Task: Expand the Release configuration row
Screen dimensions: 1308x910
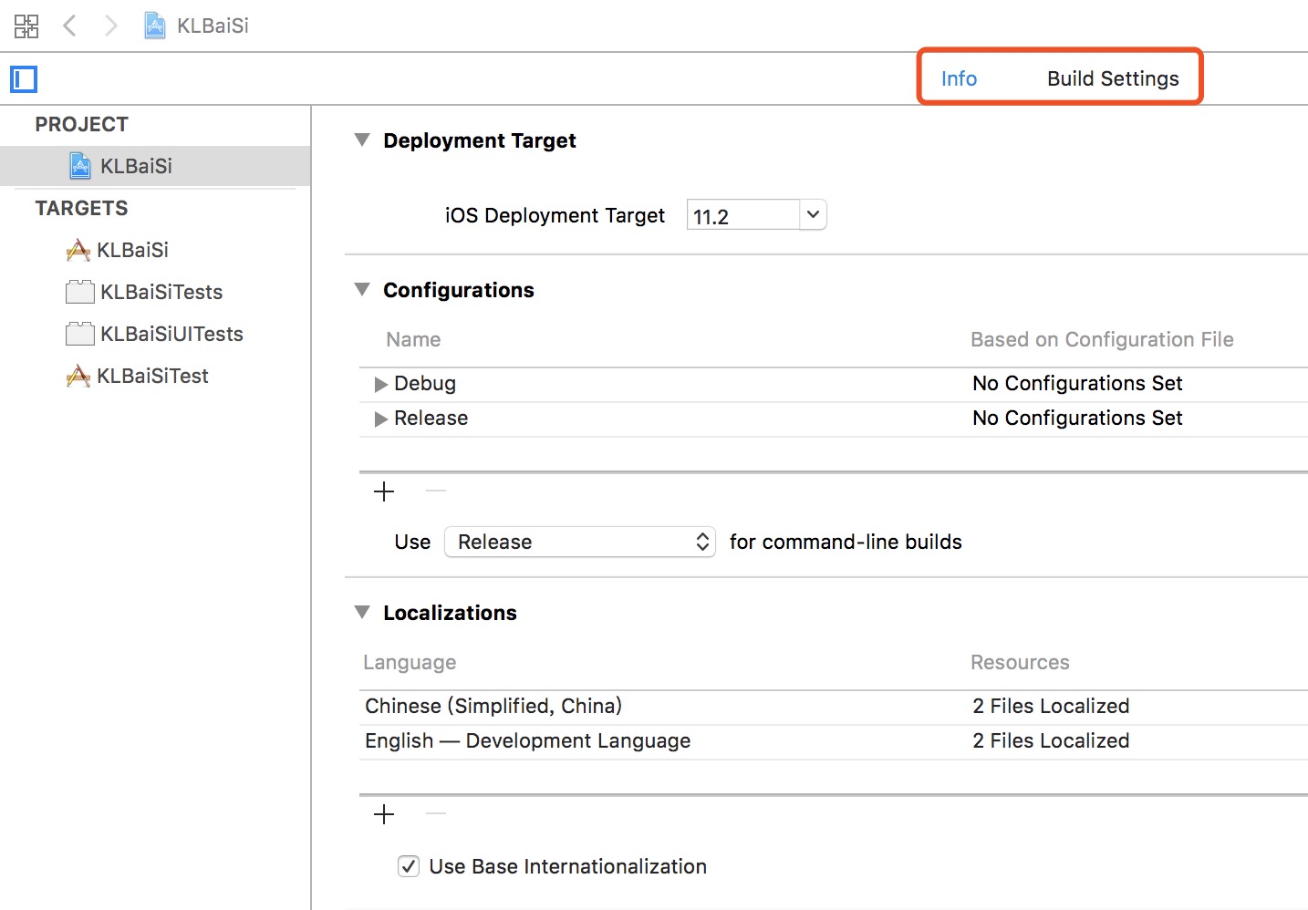Action: click(381, 419)
